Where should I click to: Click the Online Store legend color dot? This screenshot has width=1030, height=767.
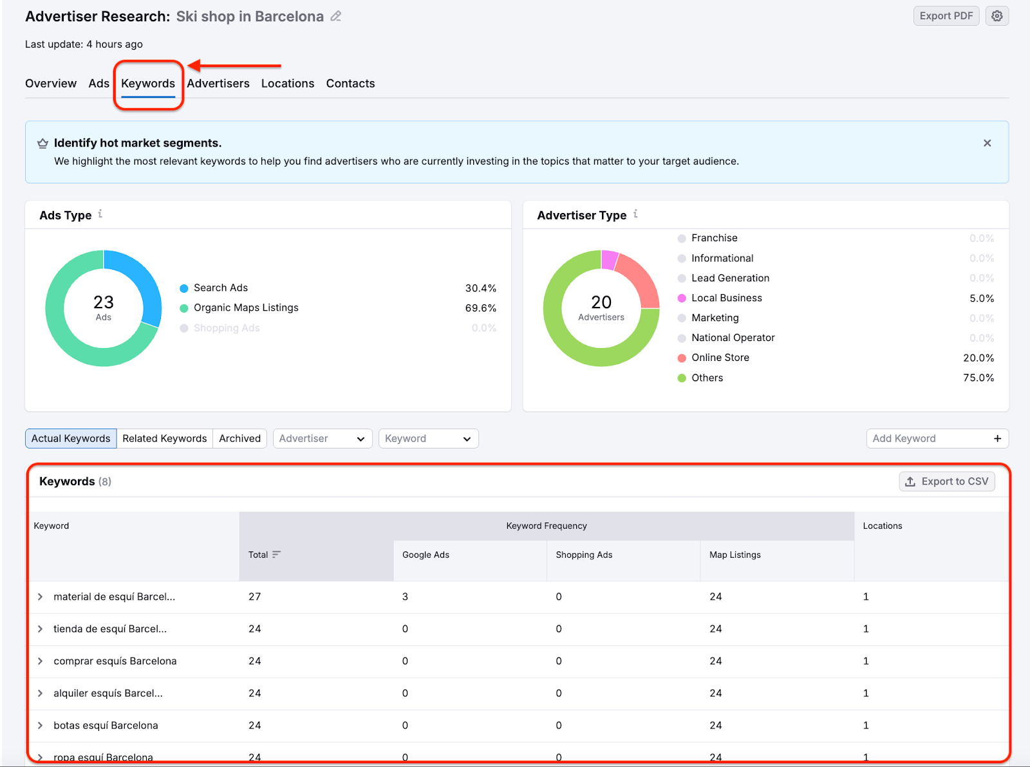[681, 358]
